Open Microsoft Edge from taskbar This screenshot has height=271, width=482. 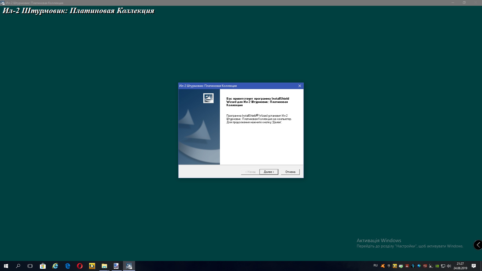(x=68, y=266)
